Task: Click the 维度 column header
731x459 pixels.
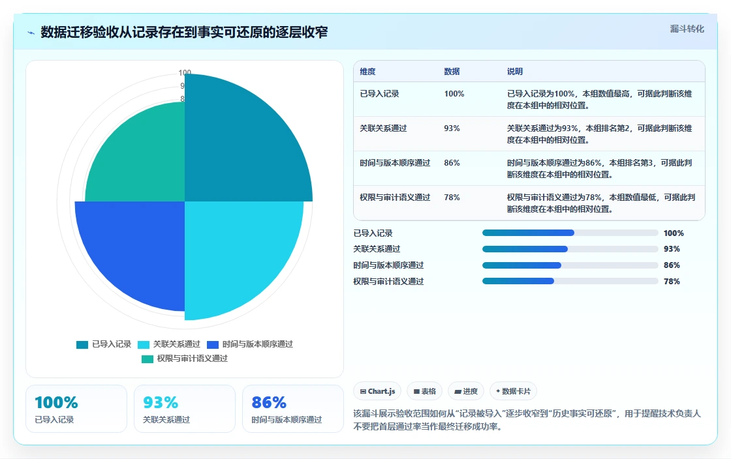Action: click(367, 72)
